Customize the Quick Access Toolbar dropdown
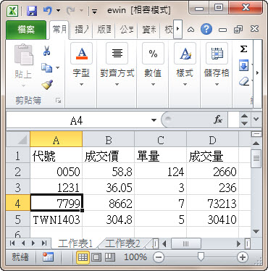This screenshot has width=268, height=271. [x=94, y=12]
